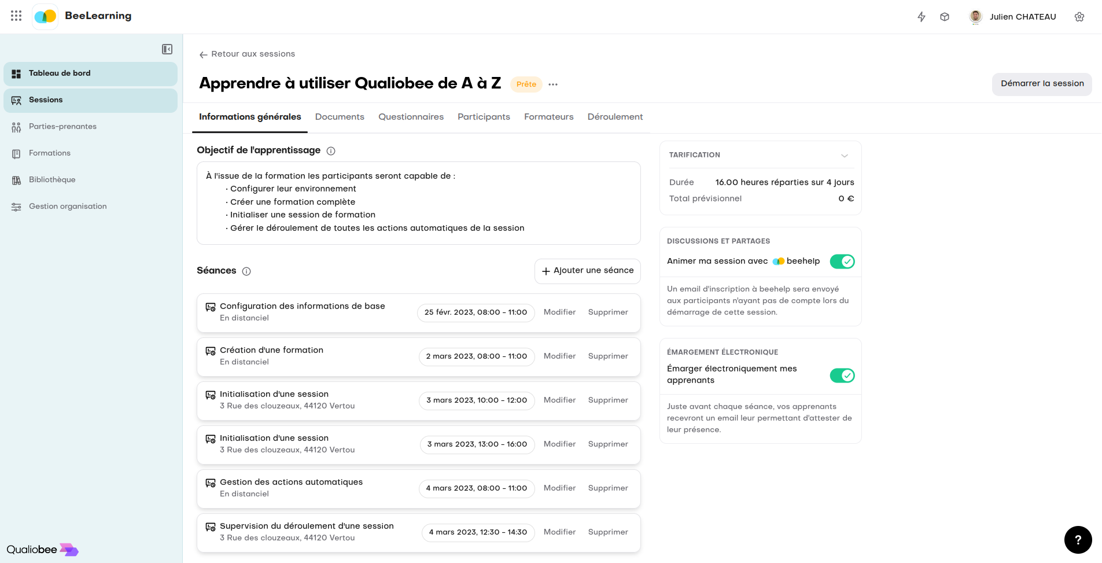Open Formations in the sidebar
The height and width of the screenshot is (563, 1102).
point(90,153)
